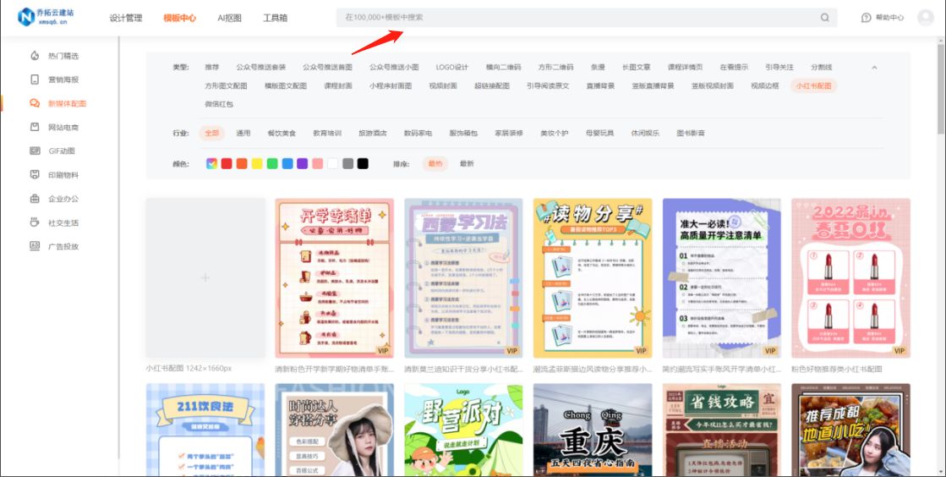This screenshot has height=477, width=946.
Task: Select GIF动图 icon in sidebar
Action: [35, 151]
